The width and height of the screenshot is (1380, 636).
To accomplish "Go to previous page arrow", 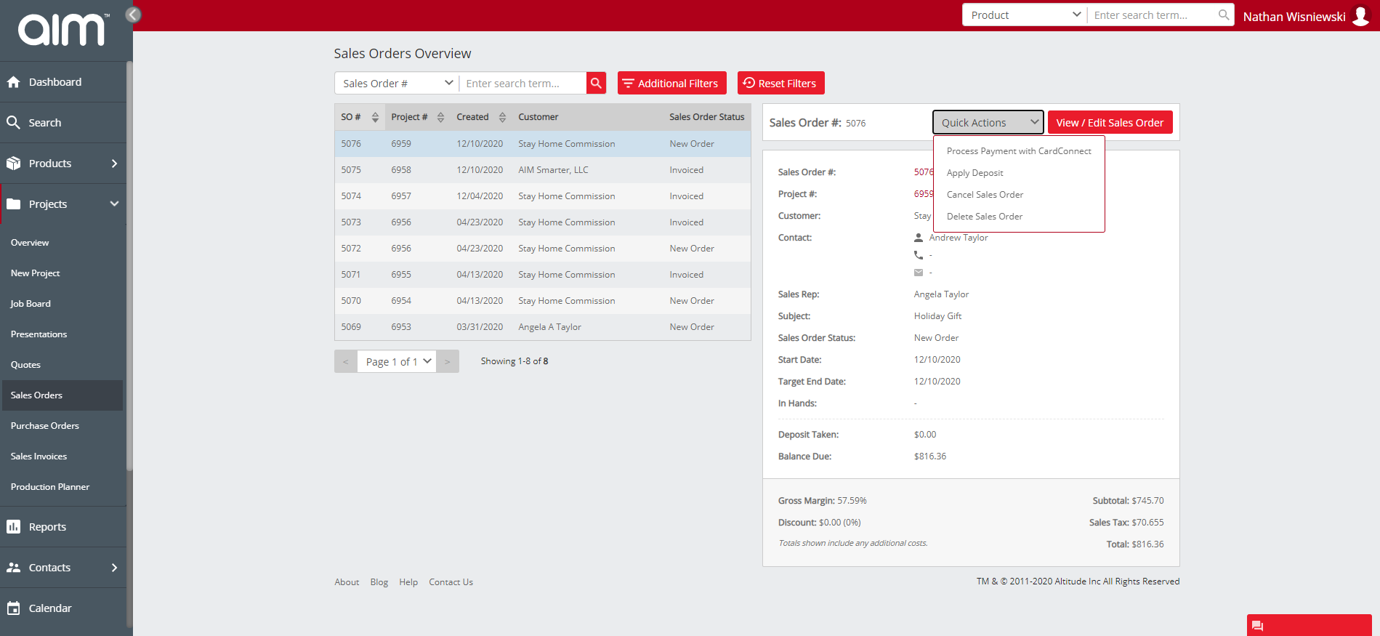I will click(346, 361).
